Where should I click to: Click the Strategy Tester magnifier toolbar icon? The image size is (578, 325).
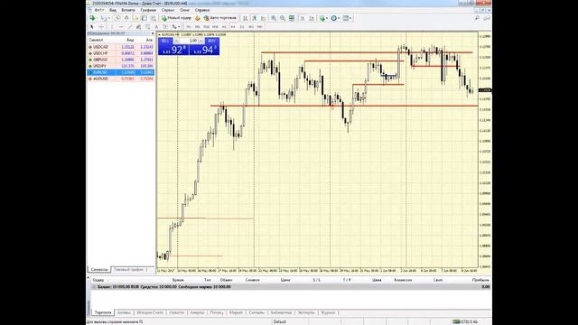154,18
